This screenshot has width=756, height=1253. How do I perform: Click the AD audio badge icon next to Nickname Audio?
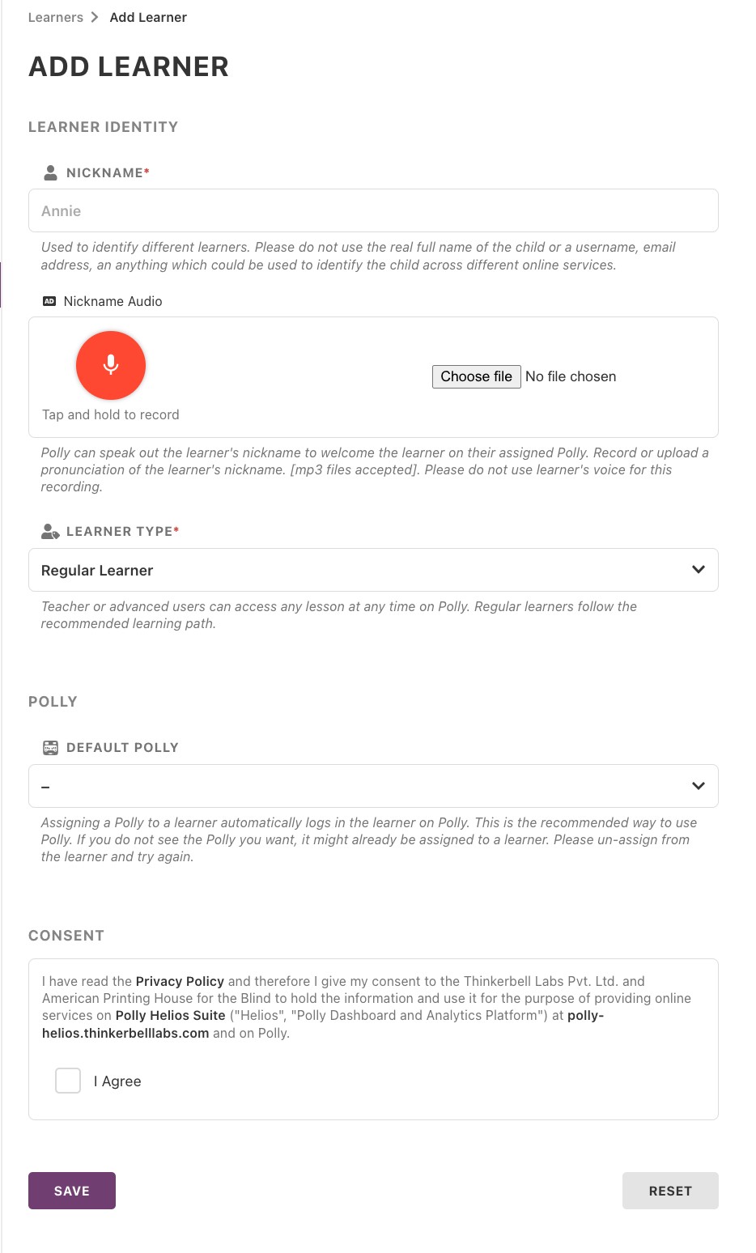(x=49, y=301)
